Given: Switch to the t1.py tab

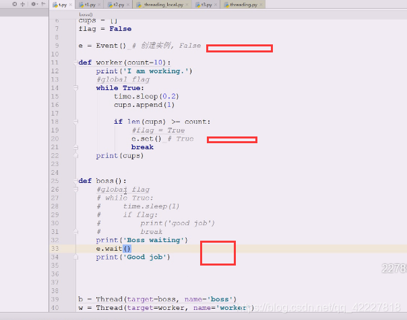Looking at the screenshot, I should (x=90, y=5).
